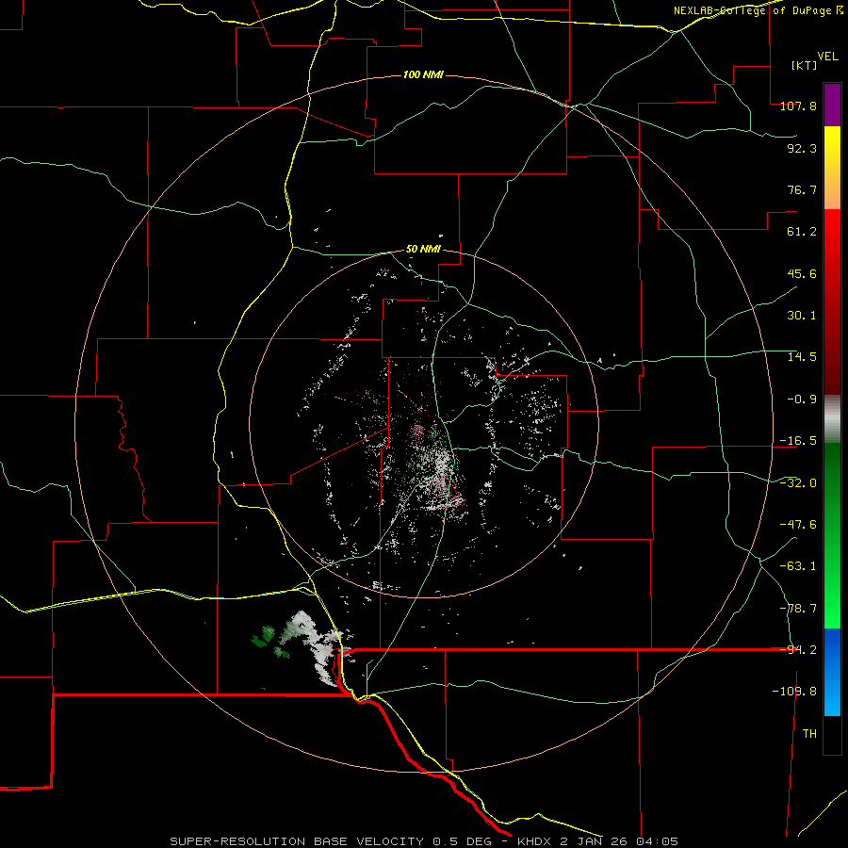The width and height of the screenshot is (848, 848).
Task: Select the VEL legend title
Action: click(x=827, y=57)
